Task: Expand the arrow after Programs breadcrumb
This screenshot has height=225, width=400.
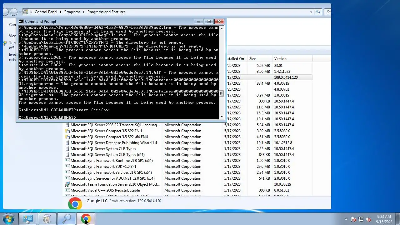Action: coord(84,12)
